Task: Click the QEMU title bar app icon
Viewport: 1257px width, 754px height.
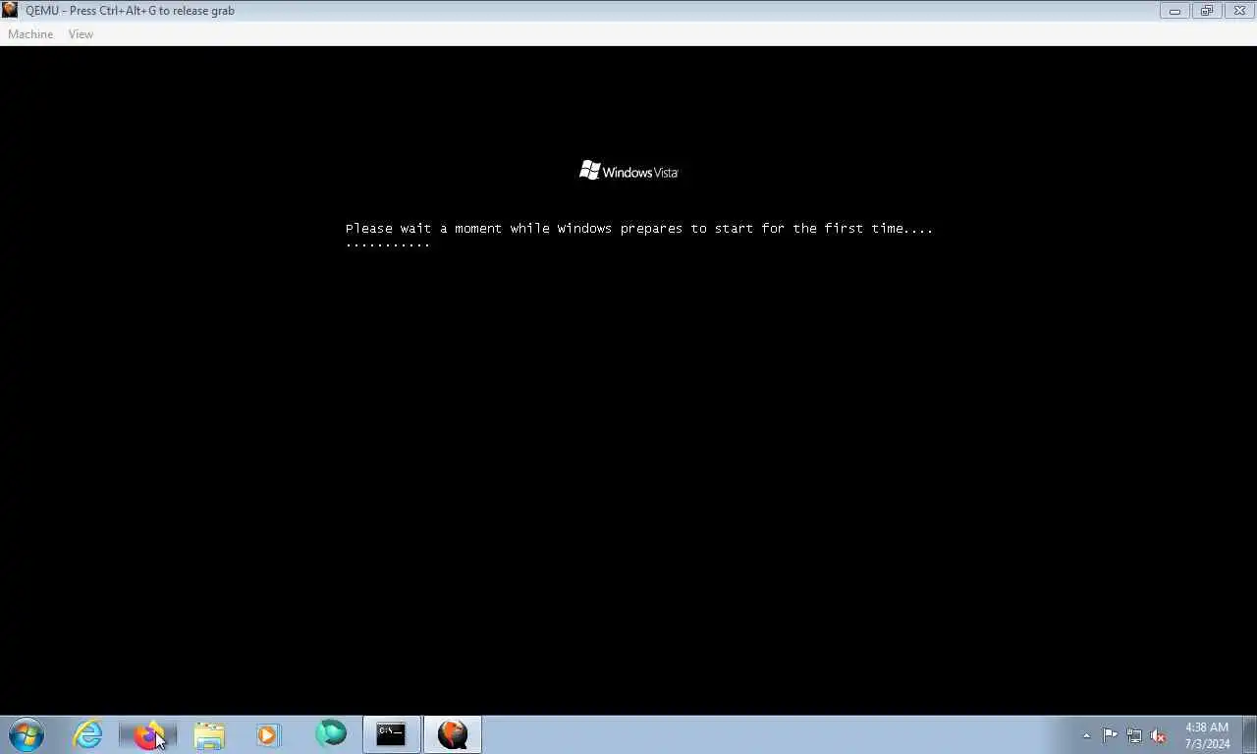Action: tap(10, 10)
